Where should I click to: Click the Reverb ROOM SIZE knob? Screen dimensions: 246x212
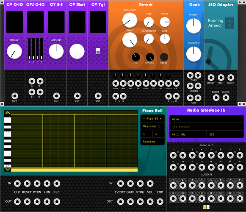(x=130, y=20)
